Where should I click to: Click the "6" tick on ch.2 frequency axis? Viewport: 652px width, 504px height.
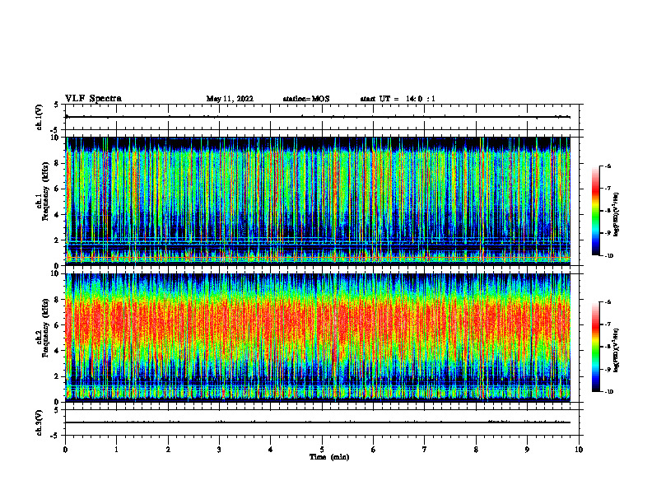(58, 325)
